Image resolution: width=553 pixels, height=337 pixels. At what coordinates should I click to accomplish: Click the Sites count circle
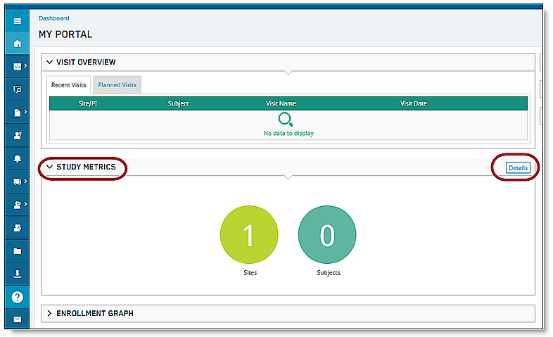point(249,236)
